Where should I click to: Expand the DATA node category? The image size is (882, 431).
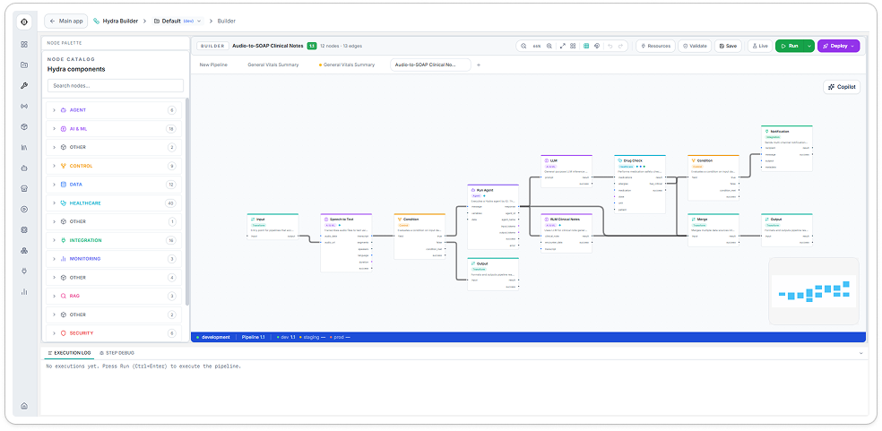point(114,185)
